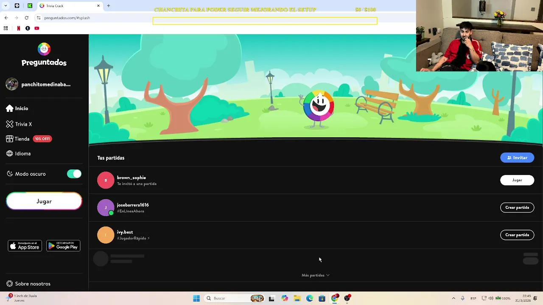Image resolution: width=543 pixels, height=305 pixels.
Task: Switch to the green K pinned tab
Action: [x=30, y=6]
